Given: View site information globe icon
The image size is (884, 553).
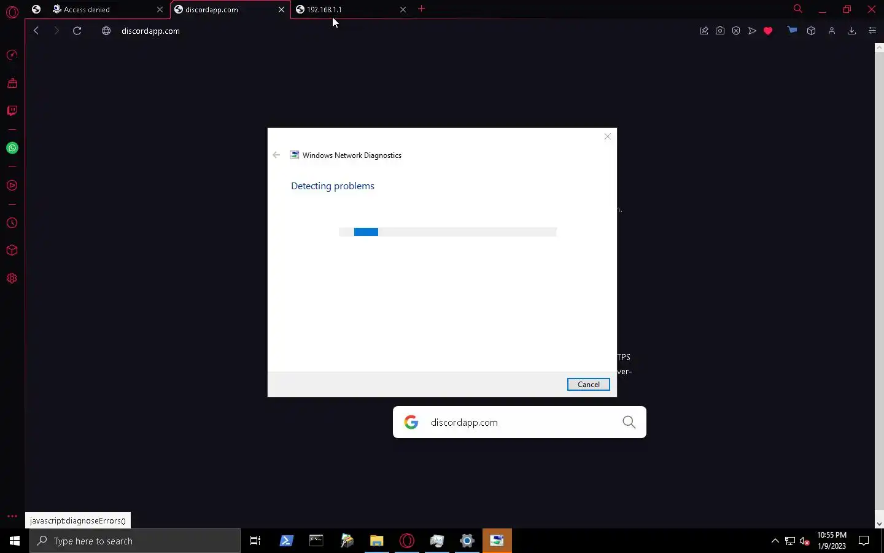Looking at the screenshot, I should point(106,31).
